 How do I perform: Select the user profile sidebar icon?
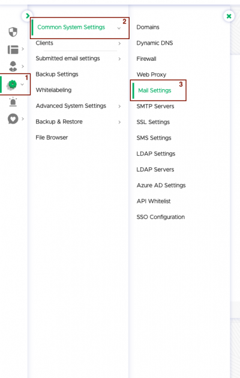pyautogui.click(x=13, y=66)
